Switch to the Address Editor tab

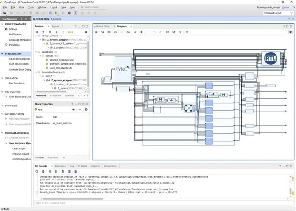click(x=102, y=26)
